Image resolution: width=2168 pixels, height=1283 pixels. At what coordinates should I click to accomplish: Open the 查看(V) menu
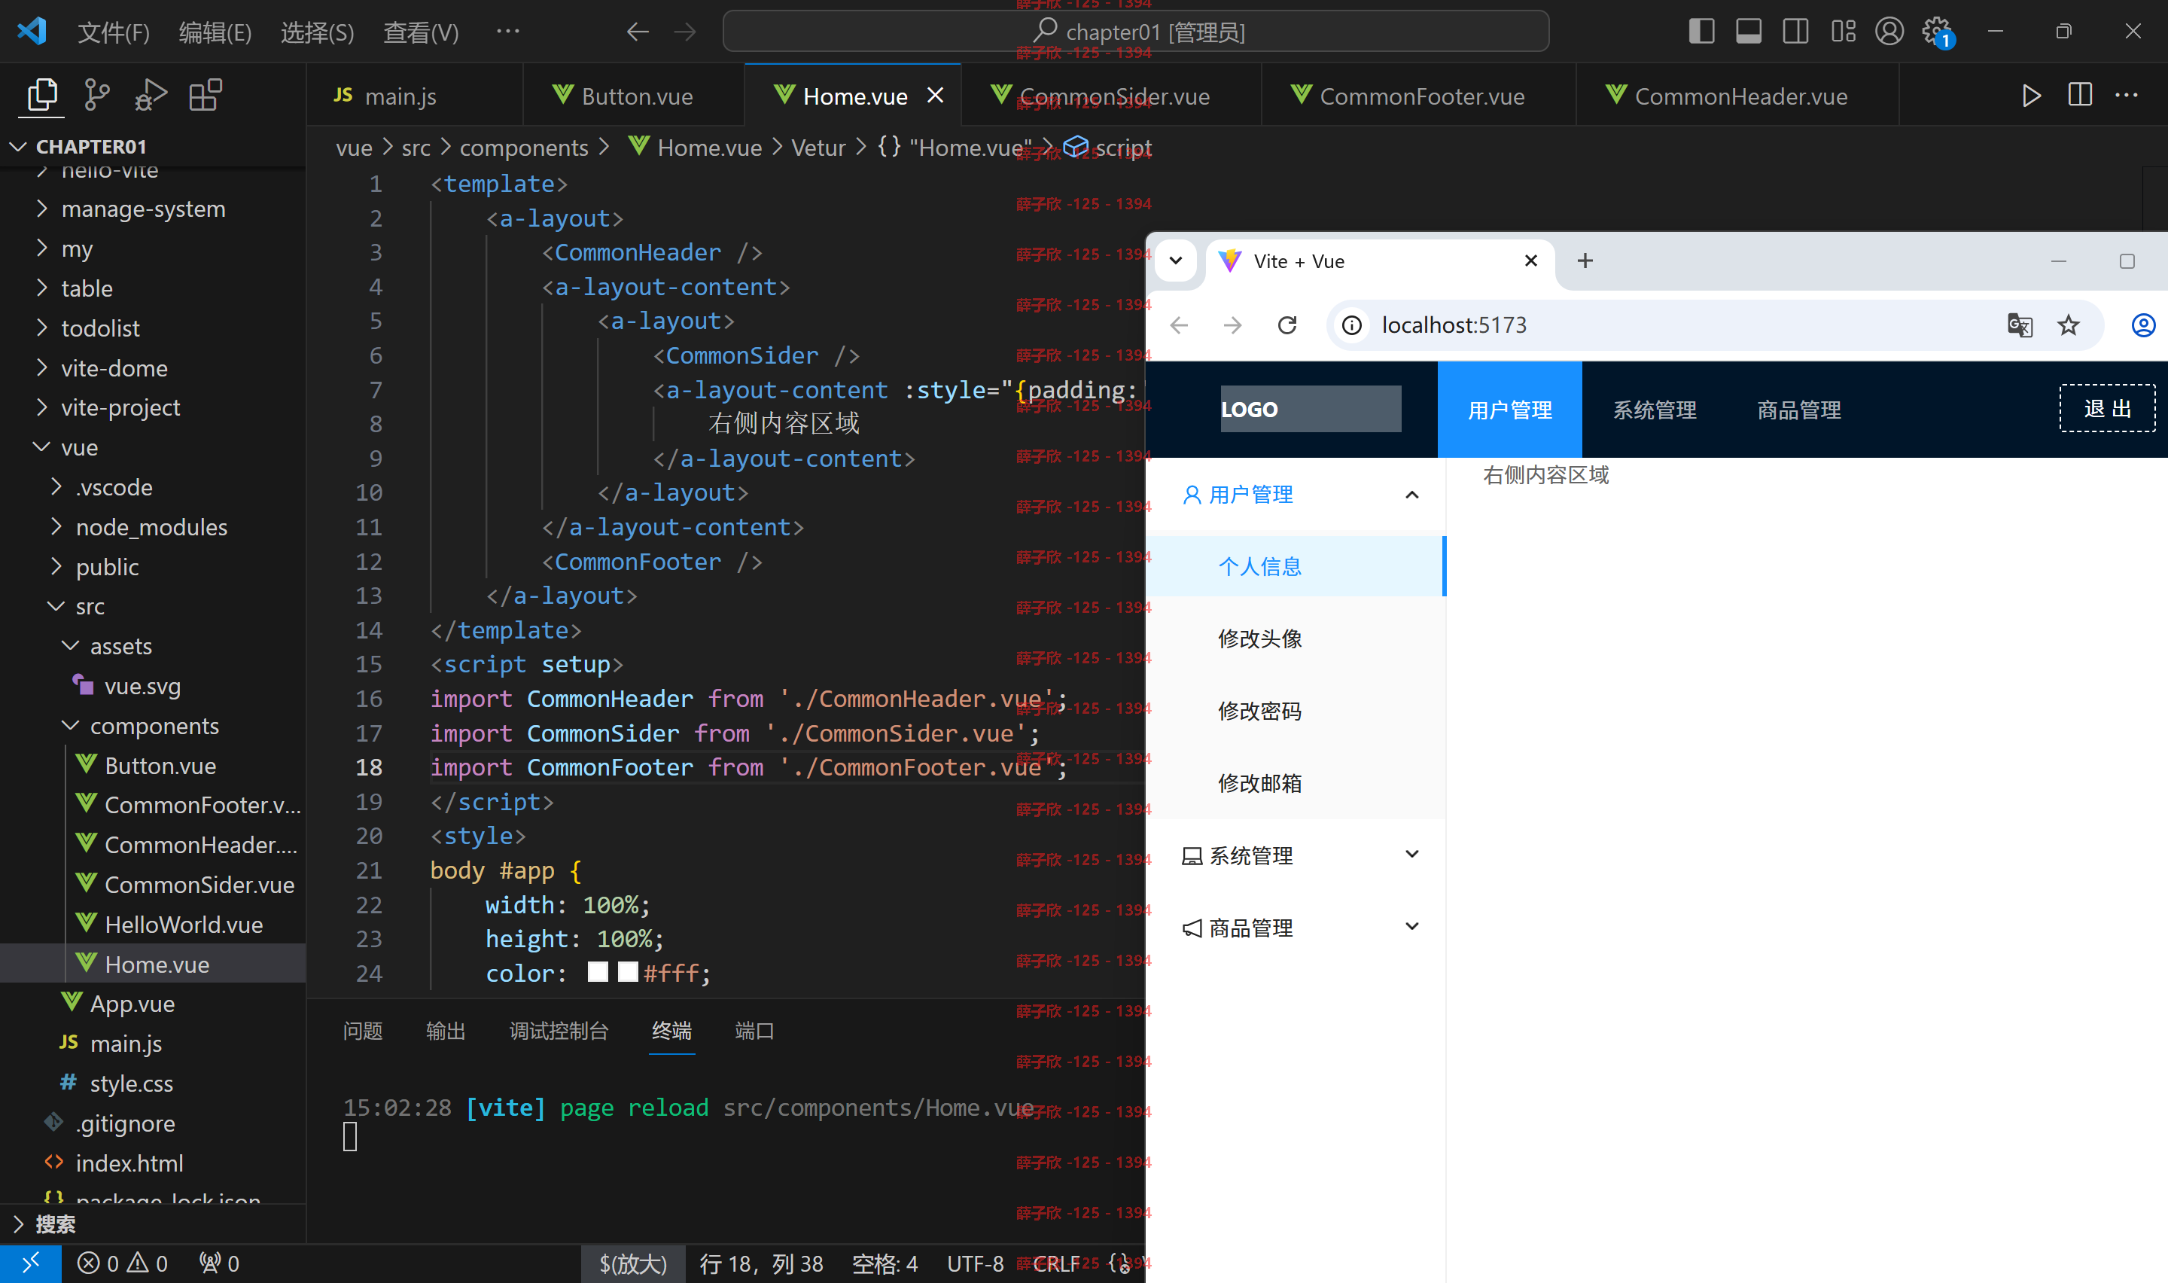(x=421, y=32)
